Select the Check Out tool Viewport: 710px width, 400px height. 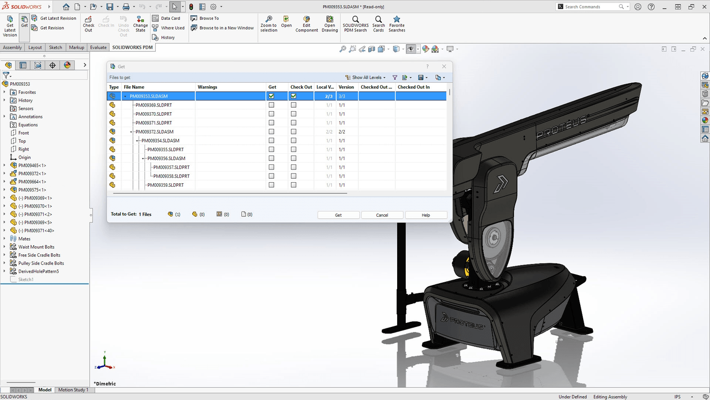(88, 23)
